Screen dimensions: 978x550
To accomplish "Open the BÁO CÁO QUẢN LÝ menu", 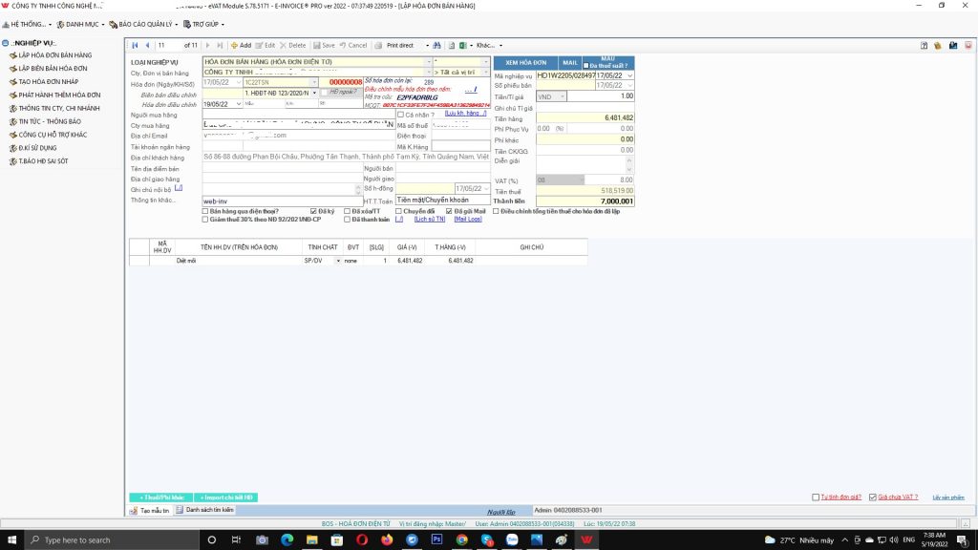I will (143, 24).
